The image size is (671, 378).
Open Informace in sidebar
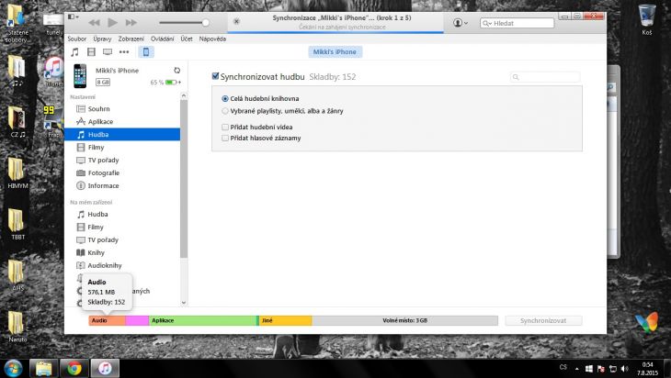pyautogui.click(x=103, y=186)
